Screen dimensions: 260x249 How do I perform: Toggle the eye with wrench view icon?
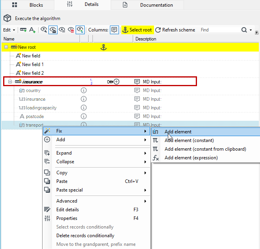point(44,30)
